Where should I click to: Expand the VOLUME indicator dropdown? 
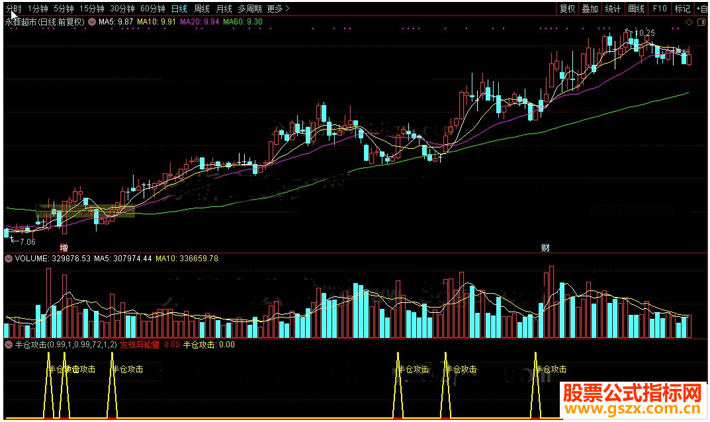coord(9,259)
